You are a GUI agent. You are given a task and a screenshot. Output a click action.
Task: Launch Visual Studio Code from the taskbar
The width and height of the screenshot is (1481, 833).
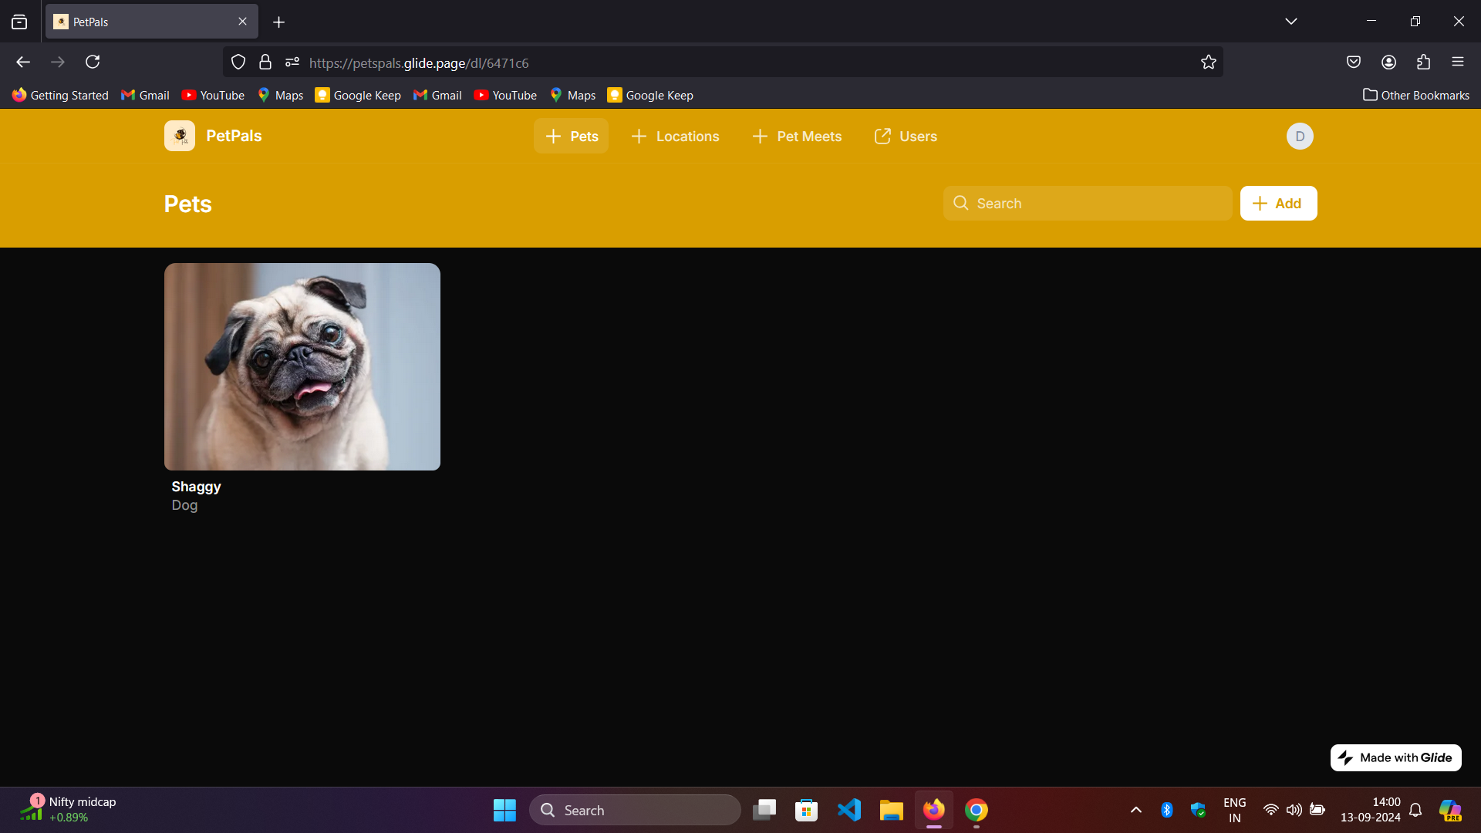click(x=848, y=810)
